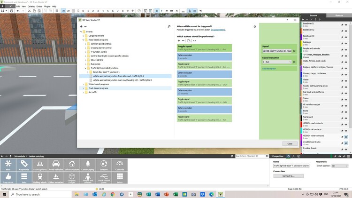Hide the Buildings layer
352x198 pixels.
click(346, 43)
